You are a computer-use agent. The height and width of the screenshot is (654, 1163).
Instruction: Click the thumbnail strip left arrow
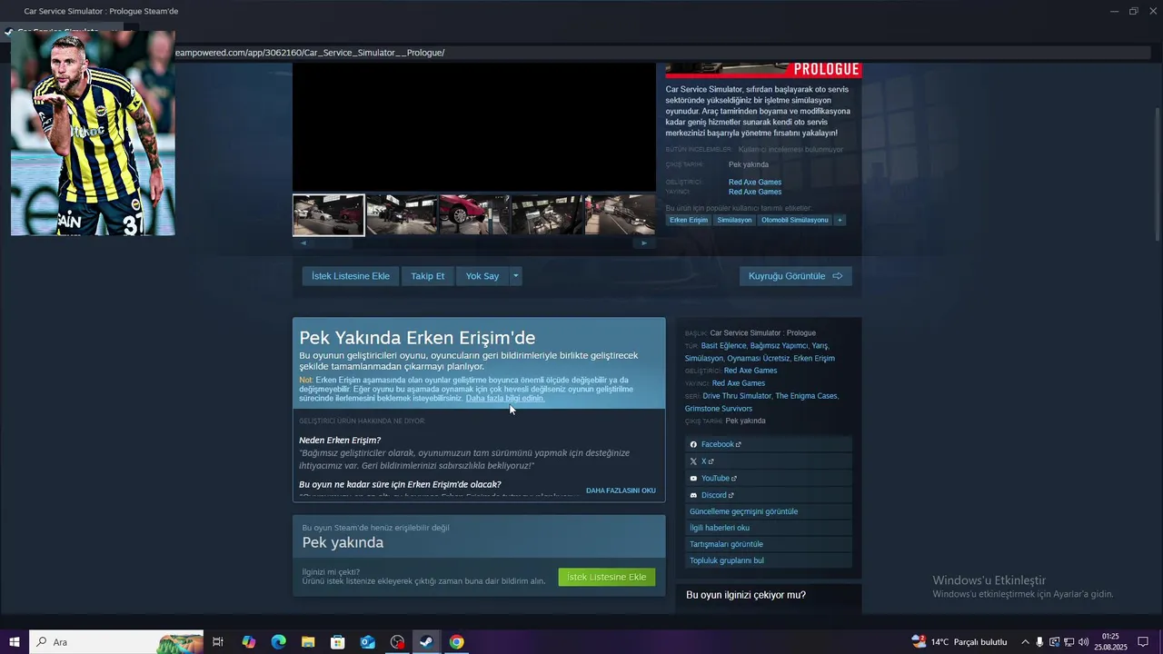coord(303,243)
